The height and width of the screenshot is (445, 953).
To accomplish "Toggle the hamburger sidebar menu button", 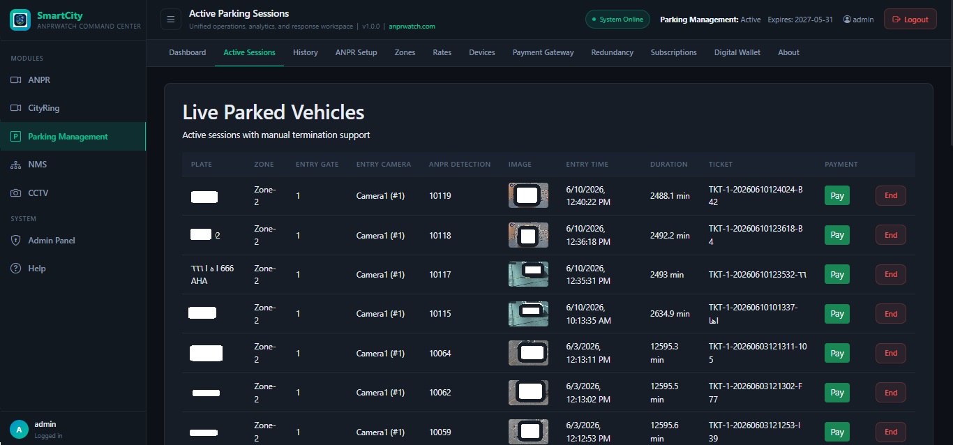I will pyautogui.click(x=171, y=20).
